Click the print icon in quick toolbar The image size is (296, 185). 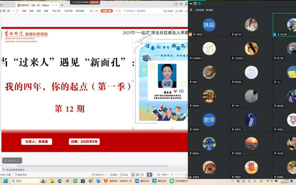[4, 11]
